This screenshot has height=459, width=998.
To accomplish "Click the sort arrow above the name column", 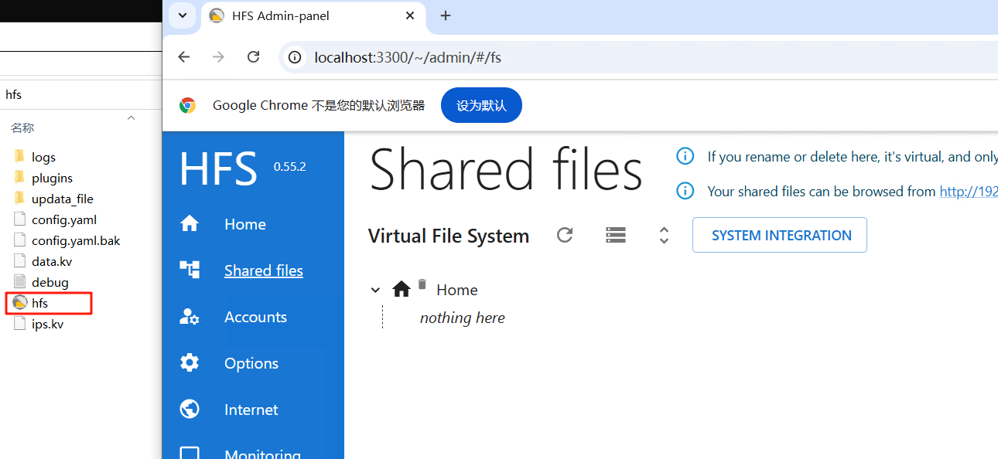I will pos(131,117).
